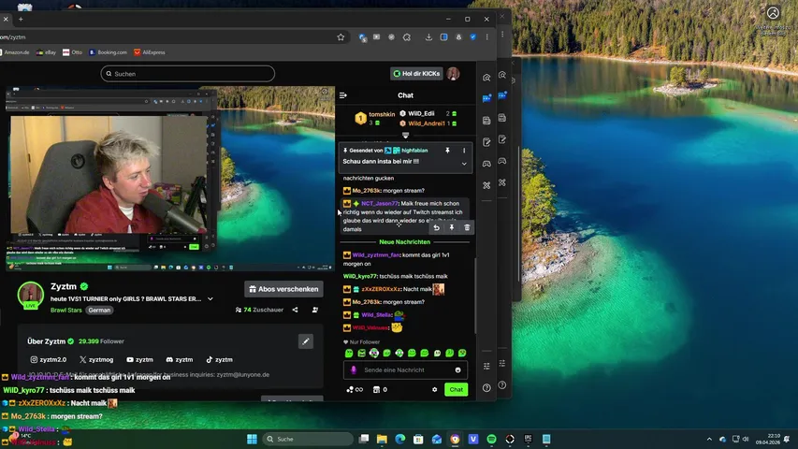This screenshot has height=449, width=798.
Task: Click the Suchen search field
Action: 188,74
